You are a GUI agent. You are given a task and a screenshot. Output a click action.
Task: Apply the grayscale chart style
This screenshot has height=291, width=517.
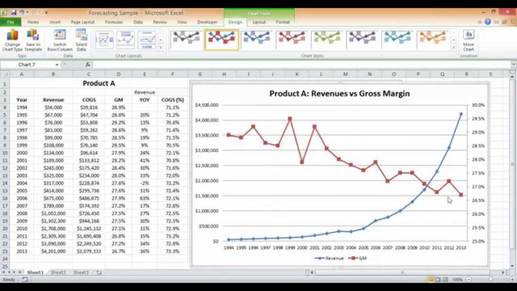pos(186,39)
